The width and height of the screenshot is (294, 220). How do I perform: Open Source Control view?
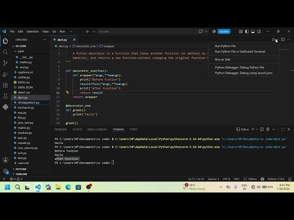tap(6, 63)
